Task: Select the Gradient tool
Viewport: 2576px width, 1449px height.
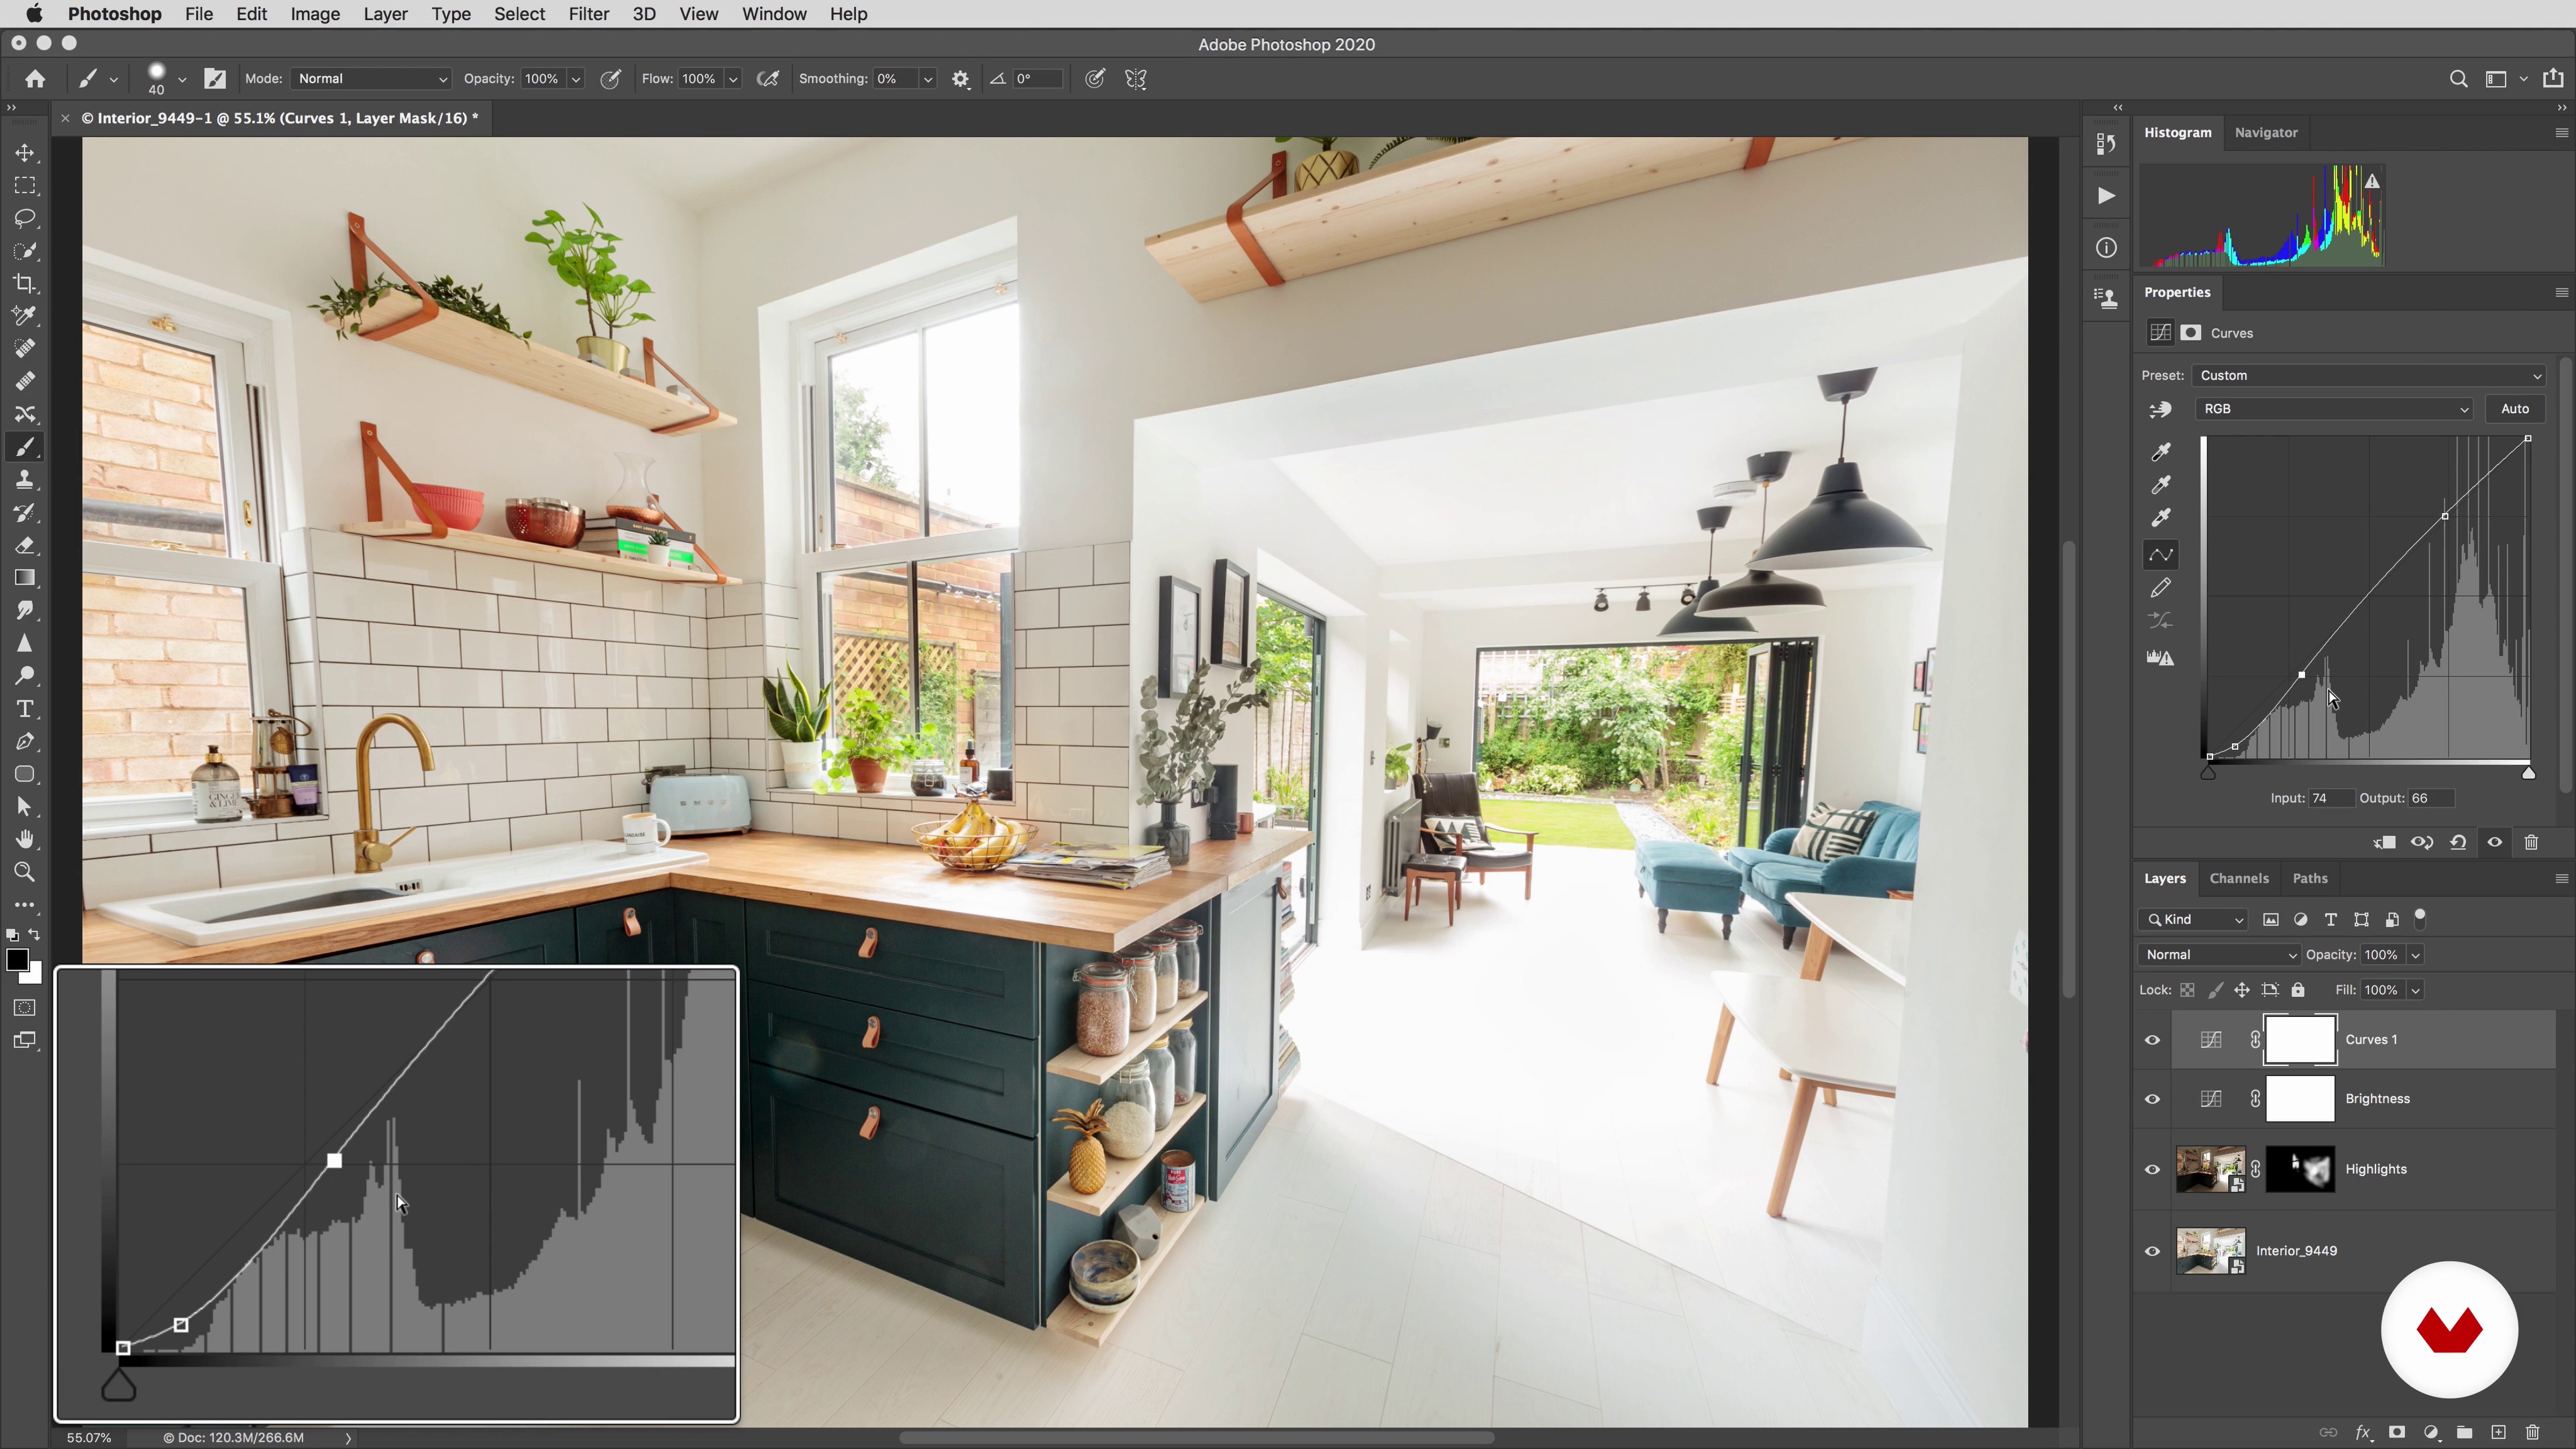Action: pos(25,578)
